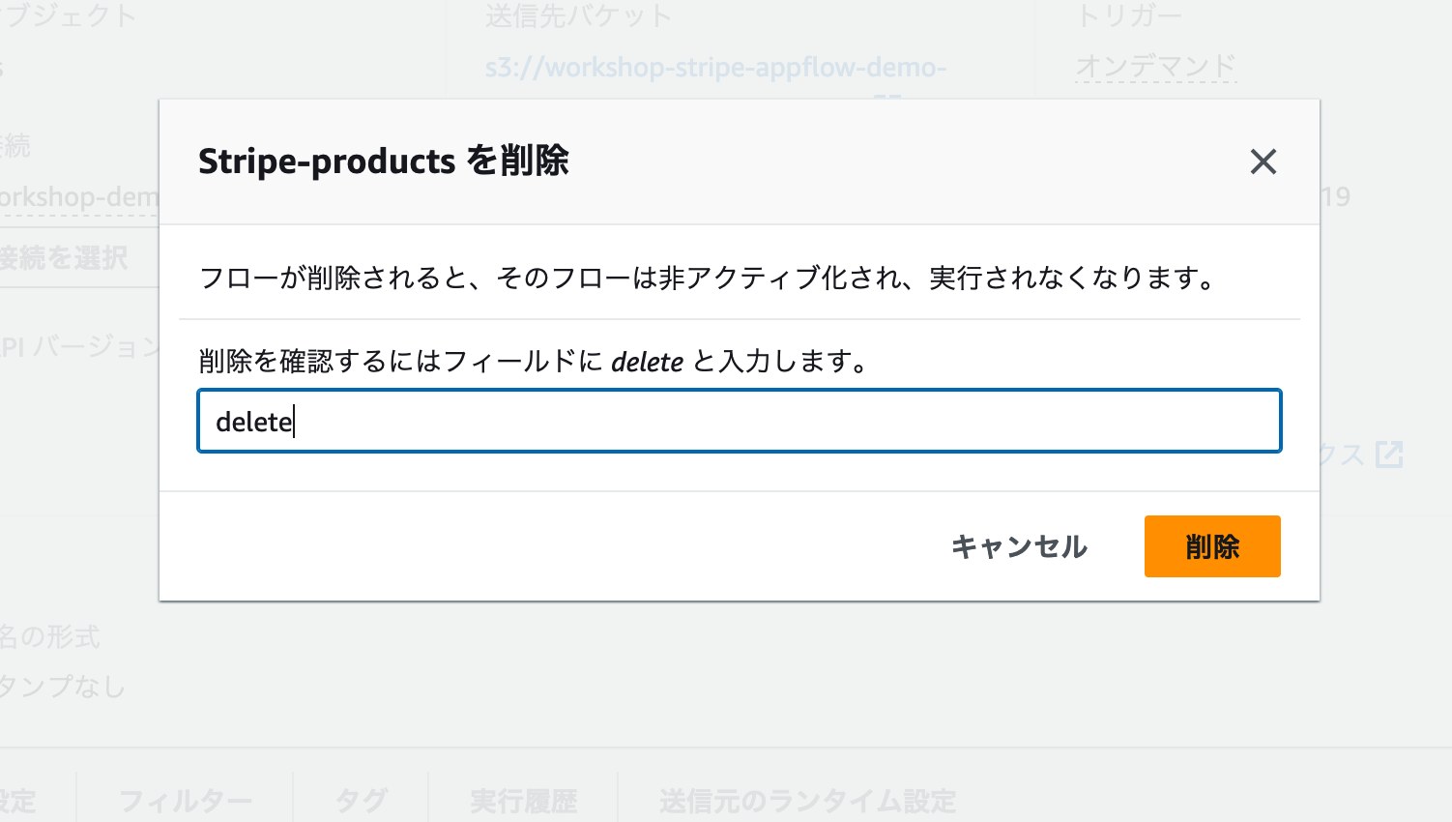
Task: Click the orange 削除 button to confirm deletion
Action: [1212, 546]
